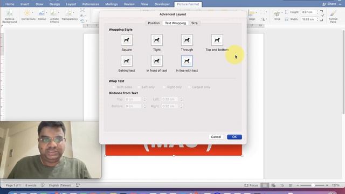Click the Bottom distance input field
The image size is (345, 194).
pyautogui.click(x=133, y=106)
